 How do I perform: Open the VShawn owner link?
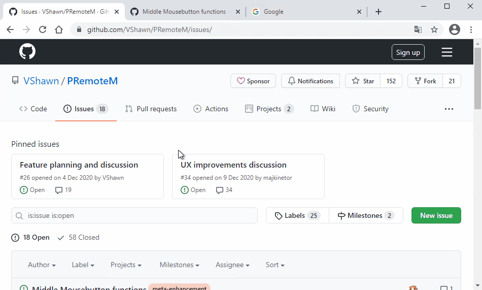point(41,81)
